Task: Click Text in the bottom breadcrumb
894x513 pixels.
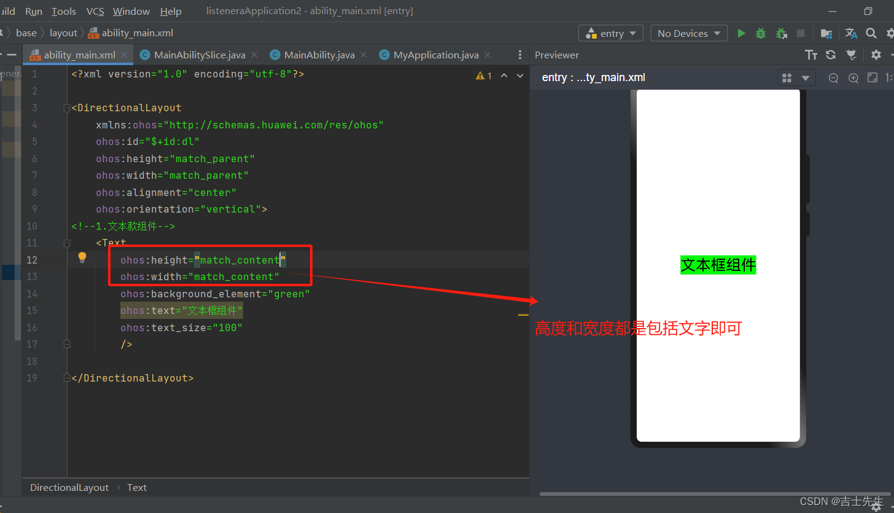Action: click(137, 487)
